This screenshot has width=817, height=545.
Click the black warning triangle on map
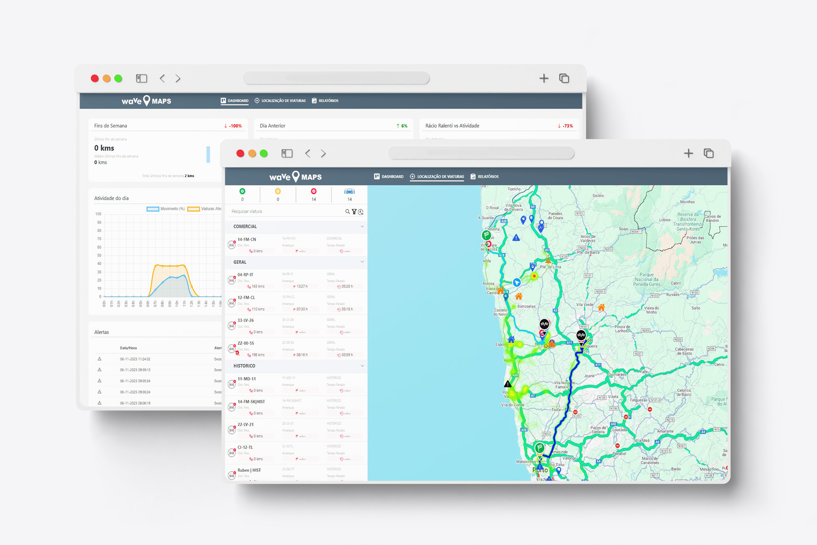coord(507,384)
